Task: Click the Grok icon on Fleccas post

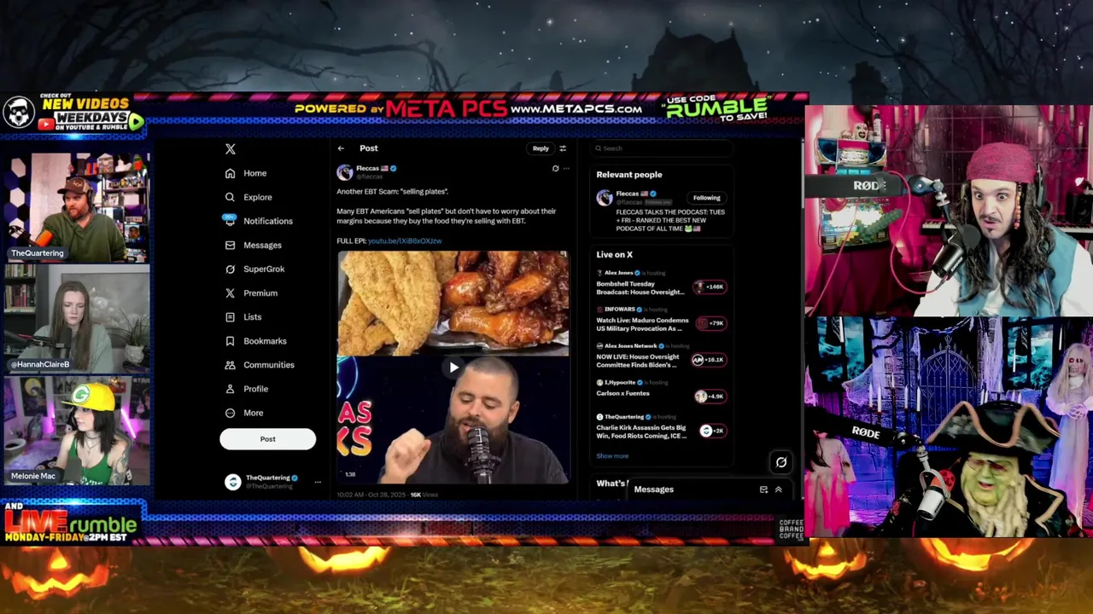Action: [x=555, y=169]
